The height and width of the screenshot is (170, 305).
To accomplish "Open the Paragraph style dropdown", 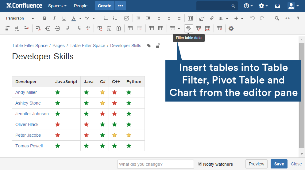I will (20, 18).
